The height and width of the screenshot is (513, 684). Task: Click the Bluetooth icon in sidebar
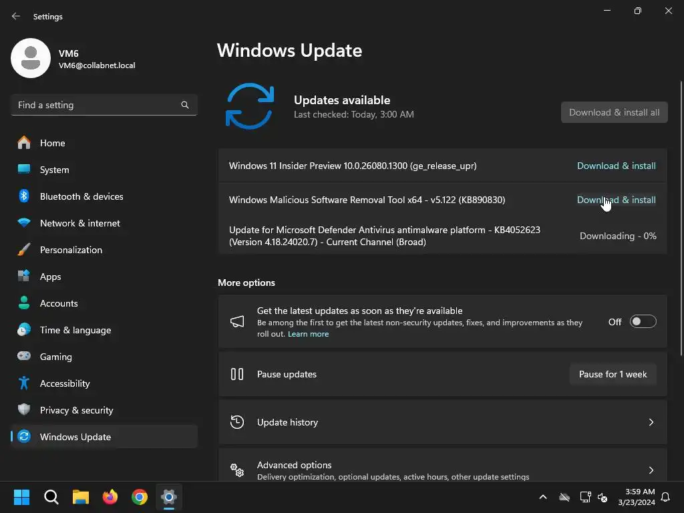24,196
